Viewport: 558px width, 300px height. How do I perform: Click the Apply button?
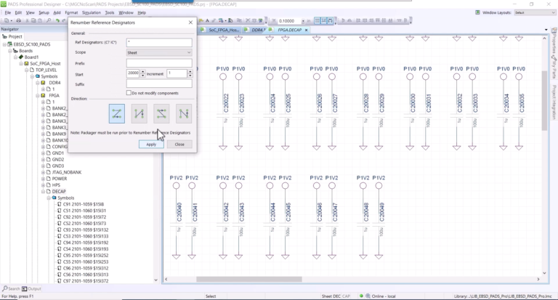pyautogui.click(x=151, y=144)
